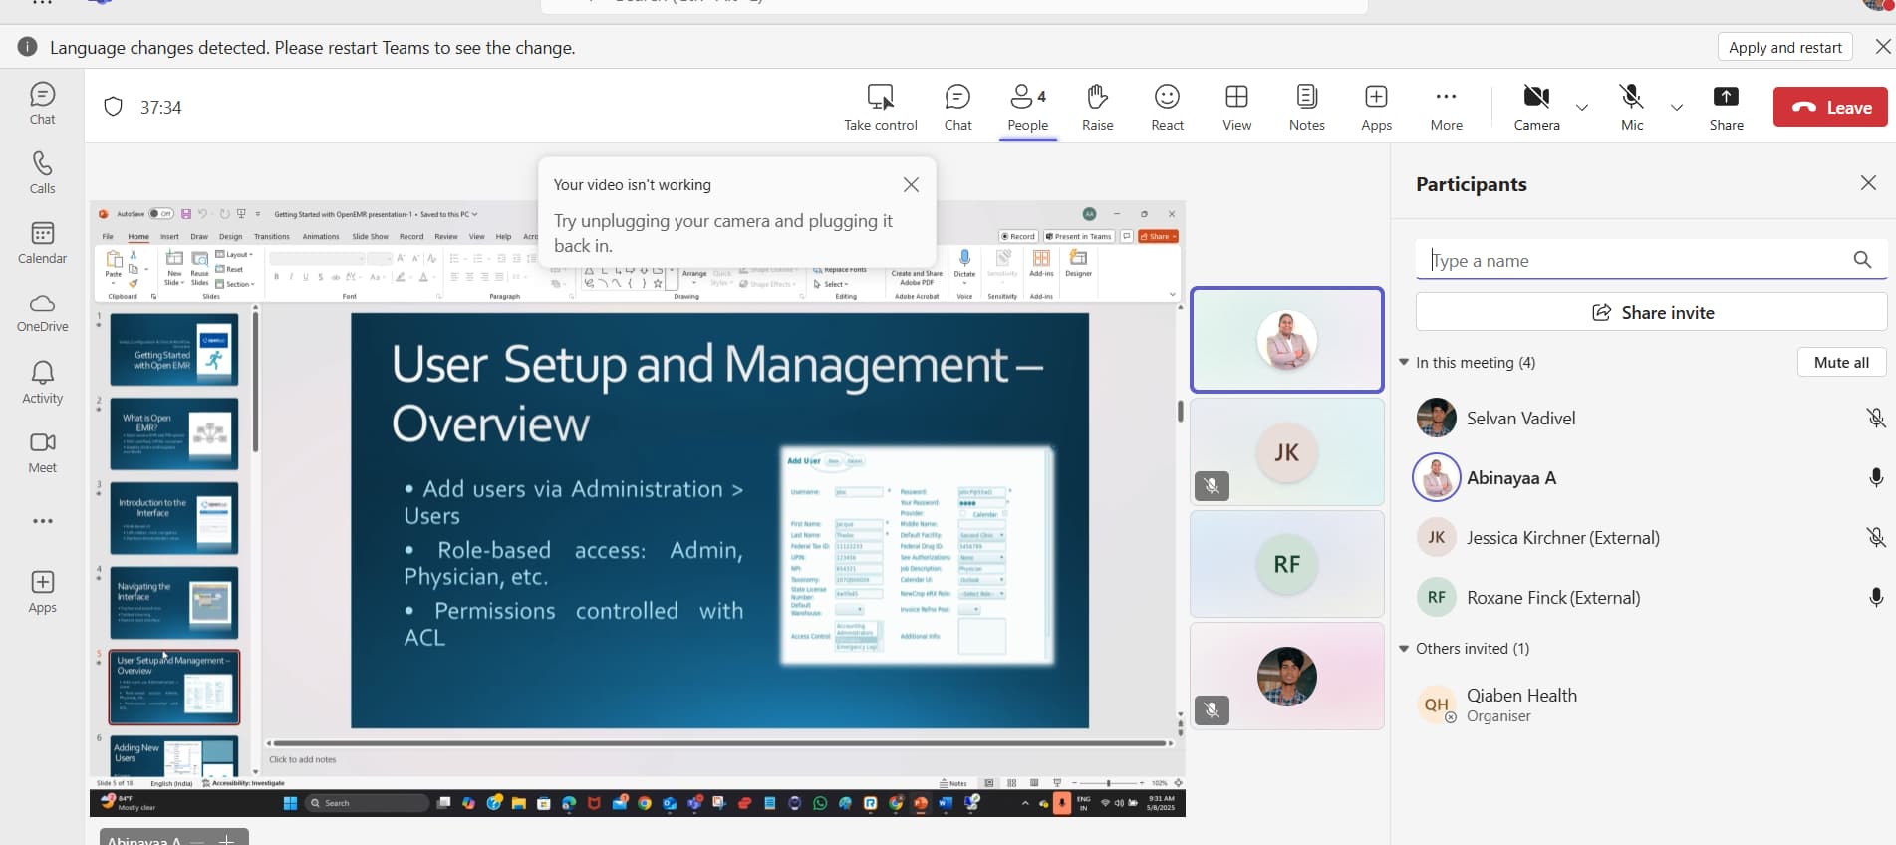
Task: Open Calendar in the left sidebar
Action: tap(42, 243)
